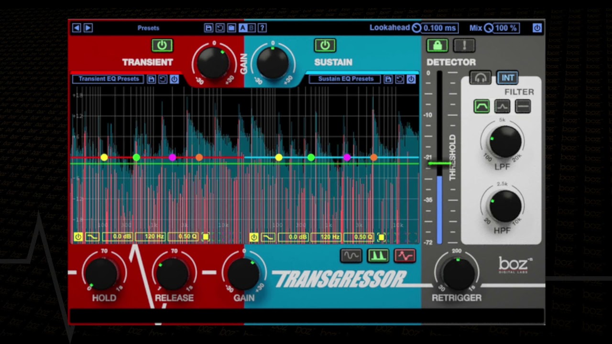Image resolution: width=612 pixels, height=344 pixels.
Task: Adjust the Mix knob
Action: 488,28
